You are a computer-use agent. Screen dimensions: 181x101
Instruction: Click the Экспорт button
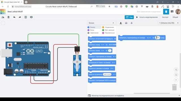coord(165,17)
